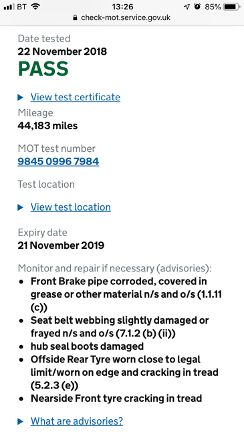Tap the BT carrier label
The height and width of the screenshot is (434, 244).
coord(22,7)
